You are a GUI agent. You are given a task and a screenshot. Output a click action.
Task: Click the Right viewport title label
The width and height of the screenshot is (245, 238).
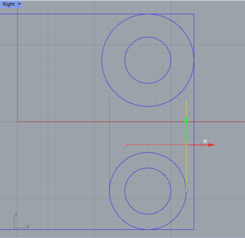pyautogui.click(x=9, y=4)
